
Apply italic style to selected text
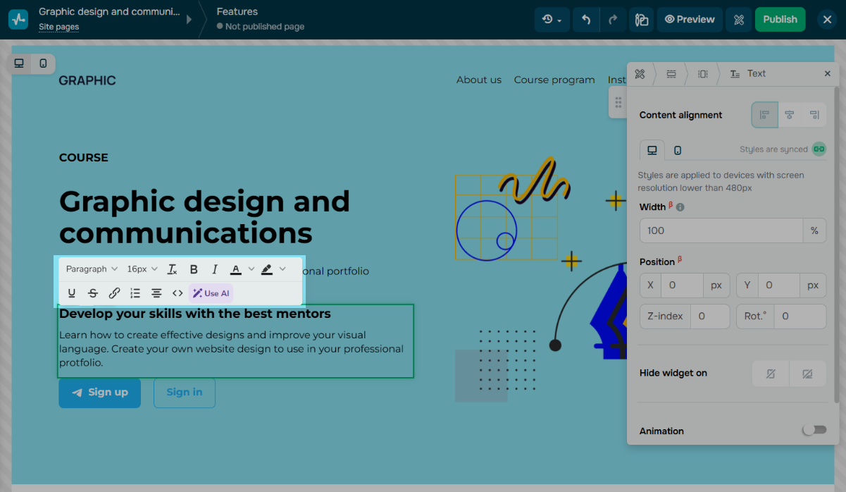pos(215,269)
